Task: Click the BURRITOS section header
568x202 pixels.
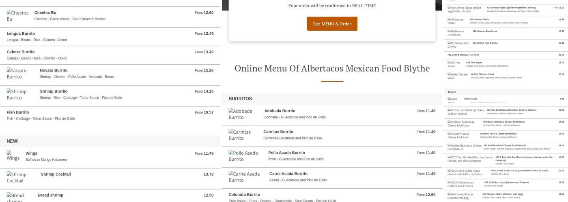Action: coord(332,99)
